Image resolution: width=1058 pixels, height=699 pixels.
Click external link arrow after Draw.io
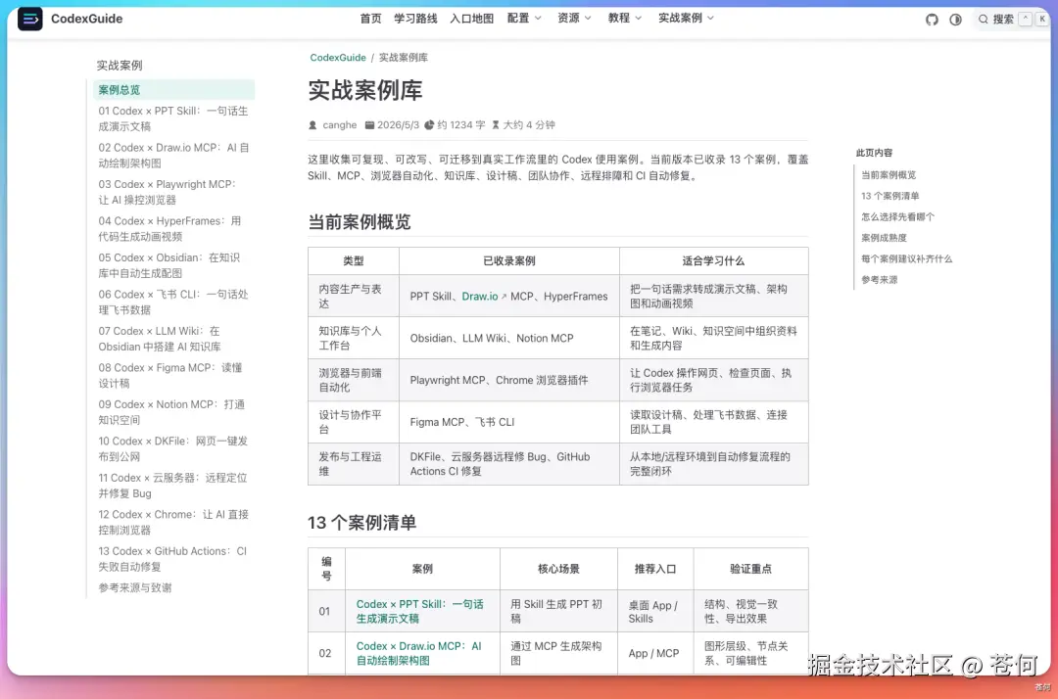505,297
